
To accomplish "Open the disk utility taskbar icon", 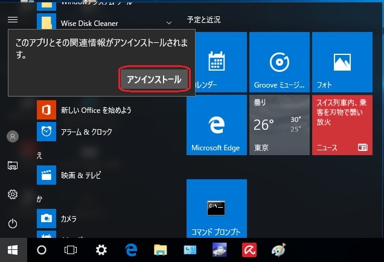I will point(220,250).
